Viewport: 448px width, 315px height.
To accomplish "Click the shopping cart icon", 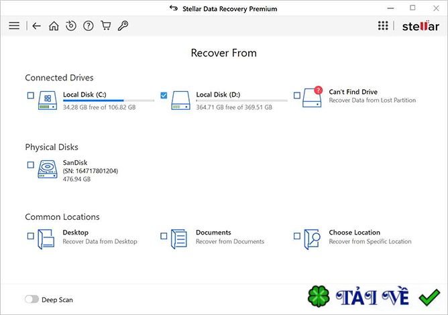I will [106, 25].
